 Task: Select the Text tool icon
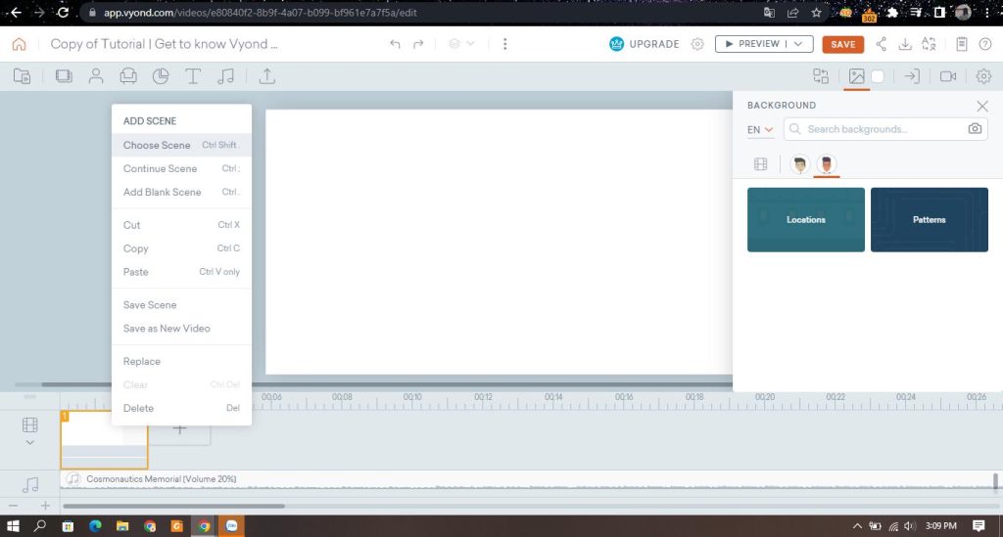tap(193, 76)
